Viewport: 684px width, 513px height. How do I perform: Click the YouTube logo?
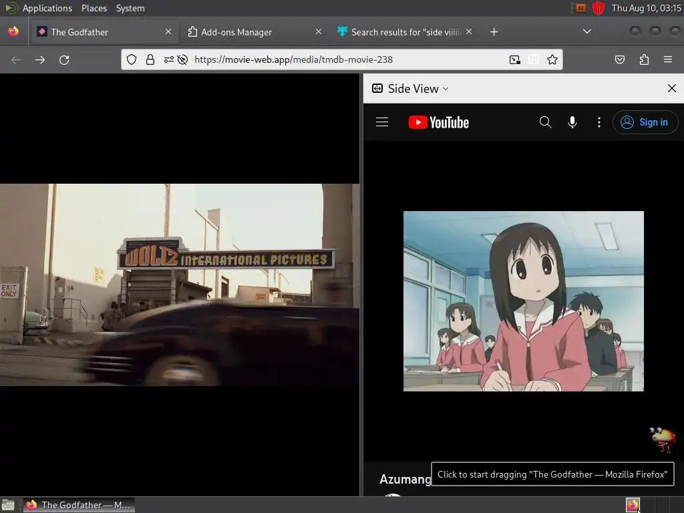click(439, 122)
